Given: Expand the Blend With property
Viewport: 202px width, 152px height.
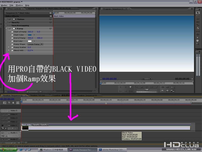Looking at the screenshot, I should [x=9, y=50].
